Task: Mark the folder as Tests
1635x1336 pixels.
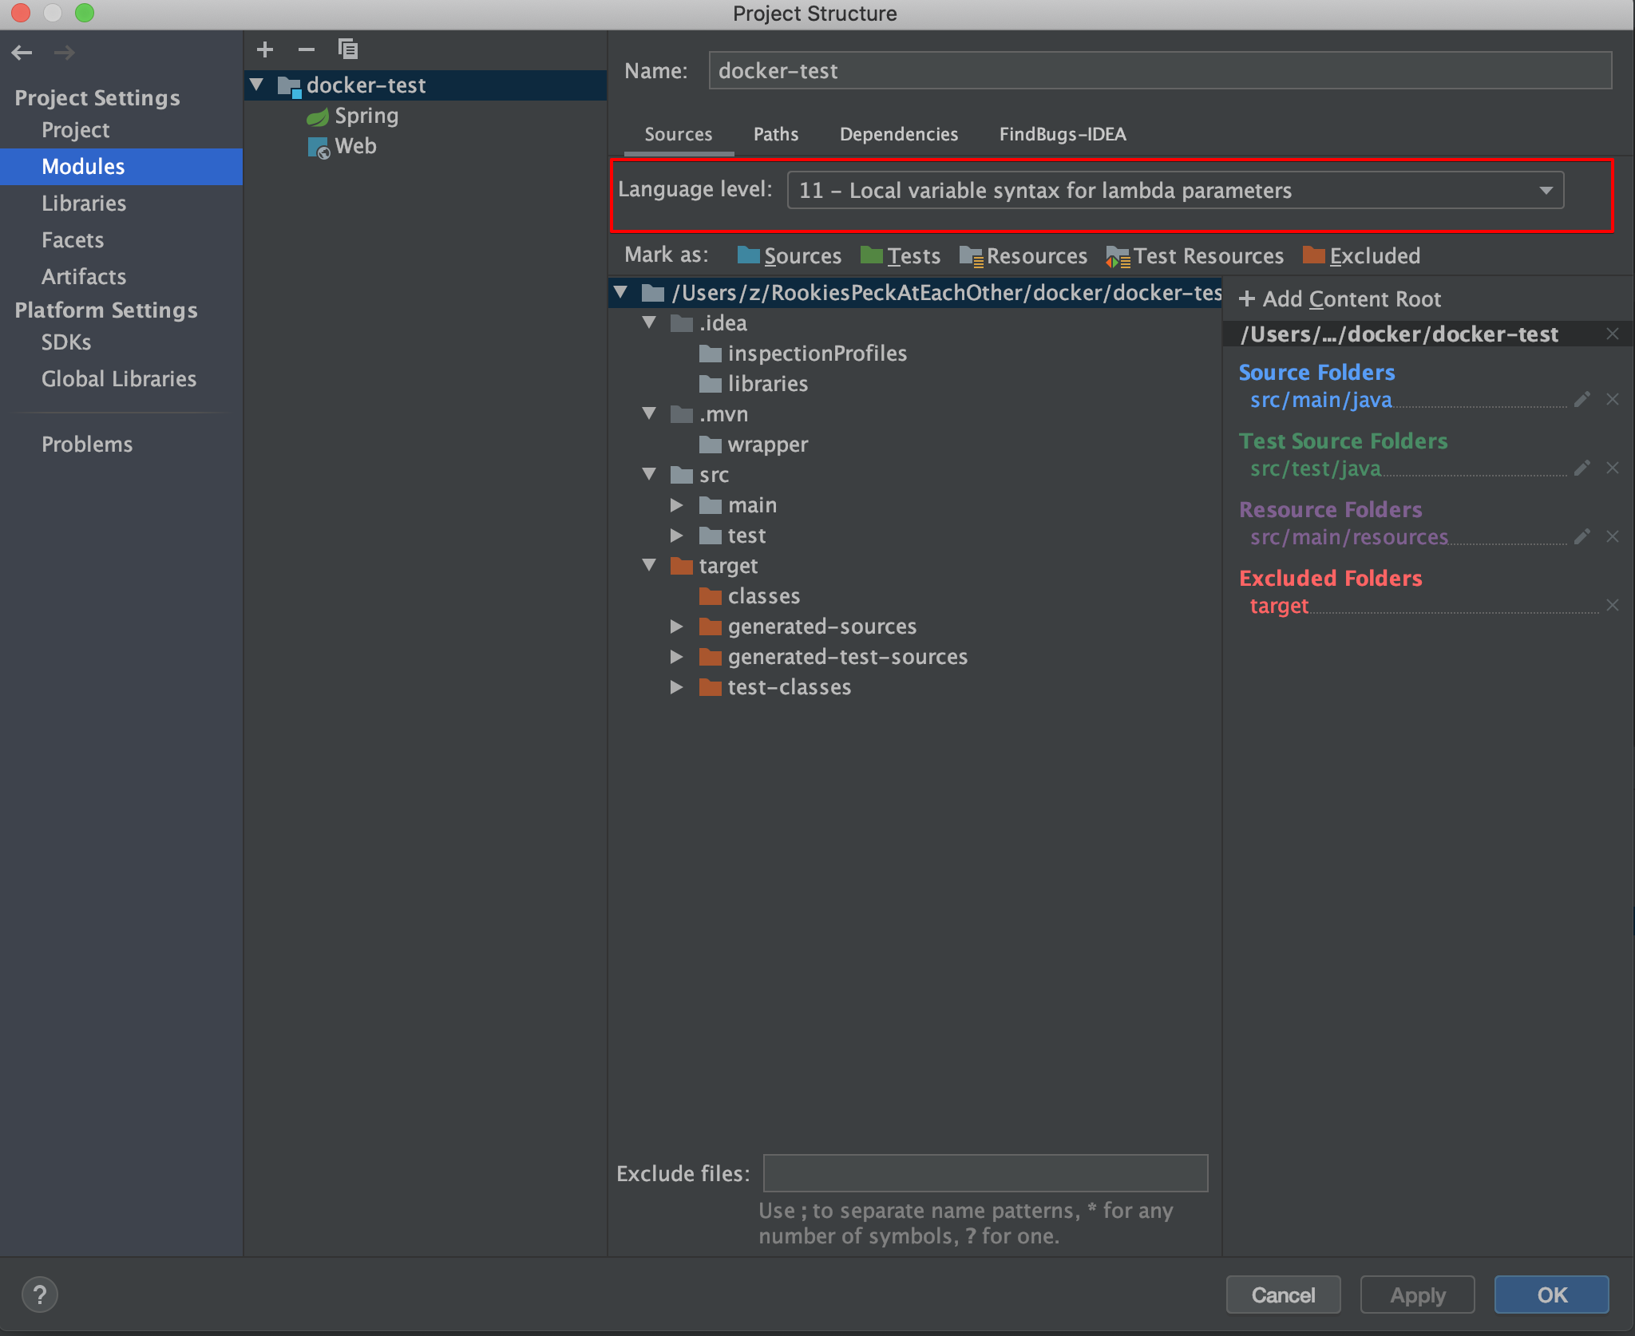Action: click(901, 256)
